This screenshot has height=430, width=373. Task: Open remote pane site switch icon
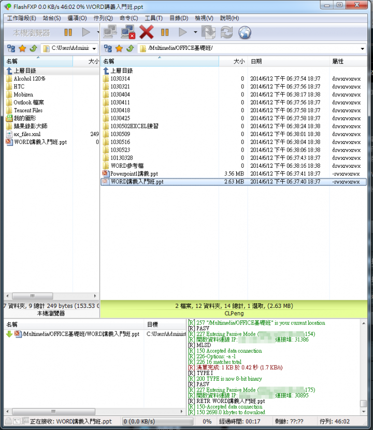[108, 48]
